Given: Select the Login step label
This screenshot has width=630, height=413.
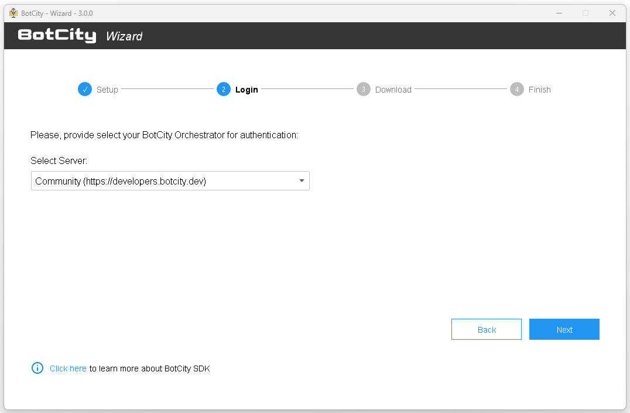Looking at the screenshot, I should (247, 89).
